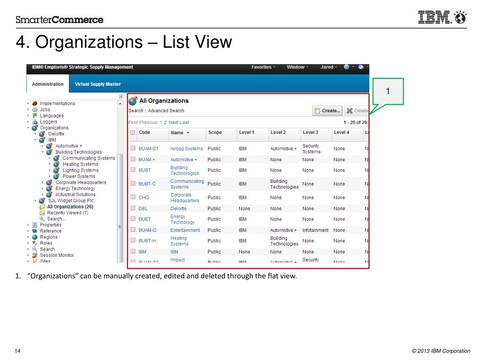This screenshot has height=362, width=483.
Task: Click the Energy Technology globe icon
Action: [49, 189]
